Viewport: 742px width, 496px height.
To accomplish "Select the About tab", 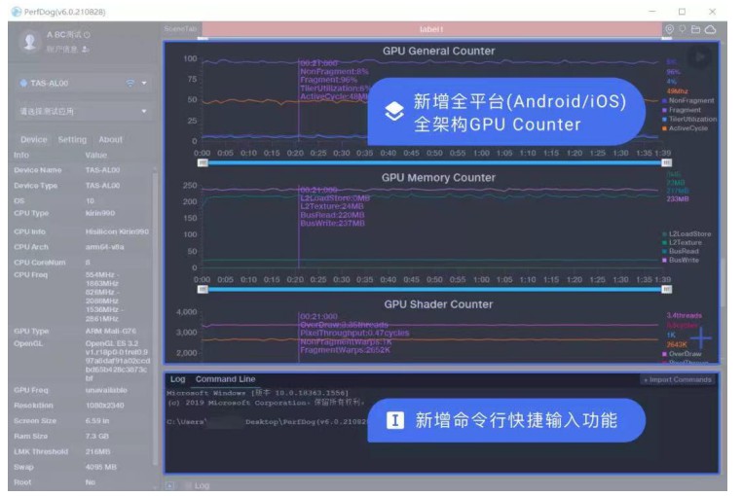I will [110, 139].
